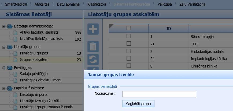Click the refresh arrows icon
The image size is (233, 111).
[x=93, y=60]
